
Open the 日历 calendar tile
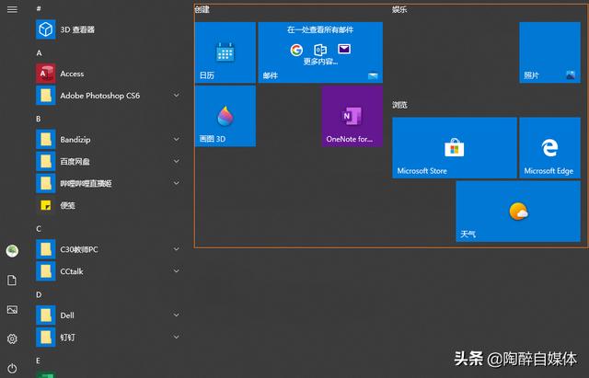coord(225,52)
